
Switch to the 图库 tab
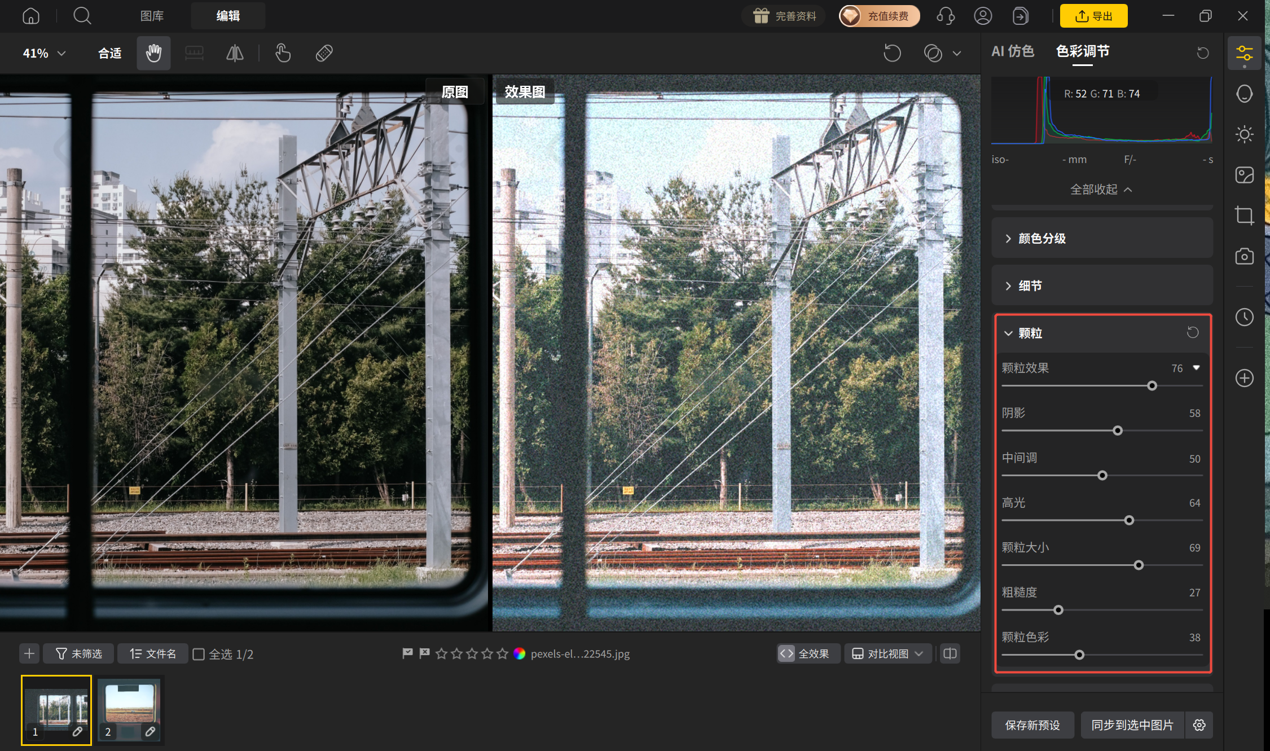pos(152,16)
